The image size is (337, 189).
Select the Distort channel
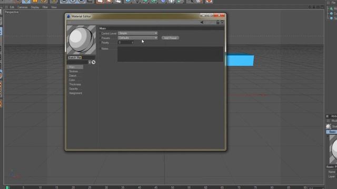(x=73, y=76)
